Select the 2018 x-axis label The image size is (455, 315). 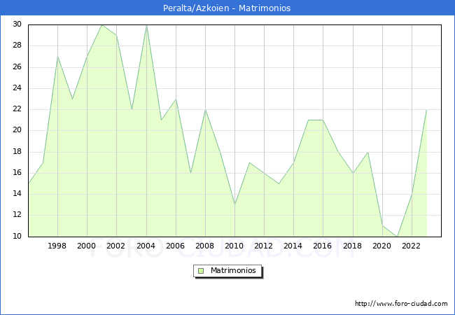tap(352, 246)
